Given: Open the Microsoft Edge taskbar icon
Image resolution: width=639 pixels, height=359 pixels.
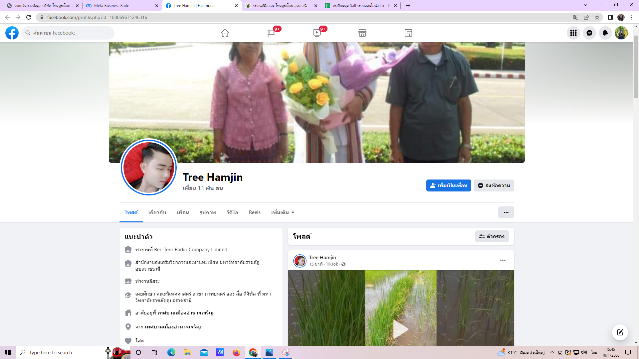Looking at the screenshot, I should tap(171, 352).
